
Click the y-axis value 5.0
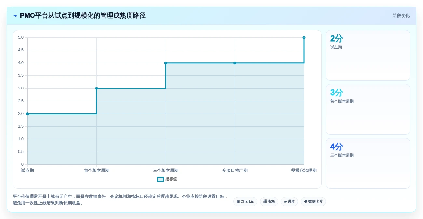pos(21,37)
